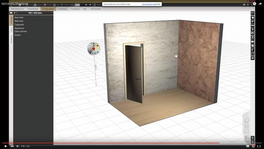Screen dimensions: 264x149
Task: Click the undo arrow icon
Action: pos(253,13)
